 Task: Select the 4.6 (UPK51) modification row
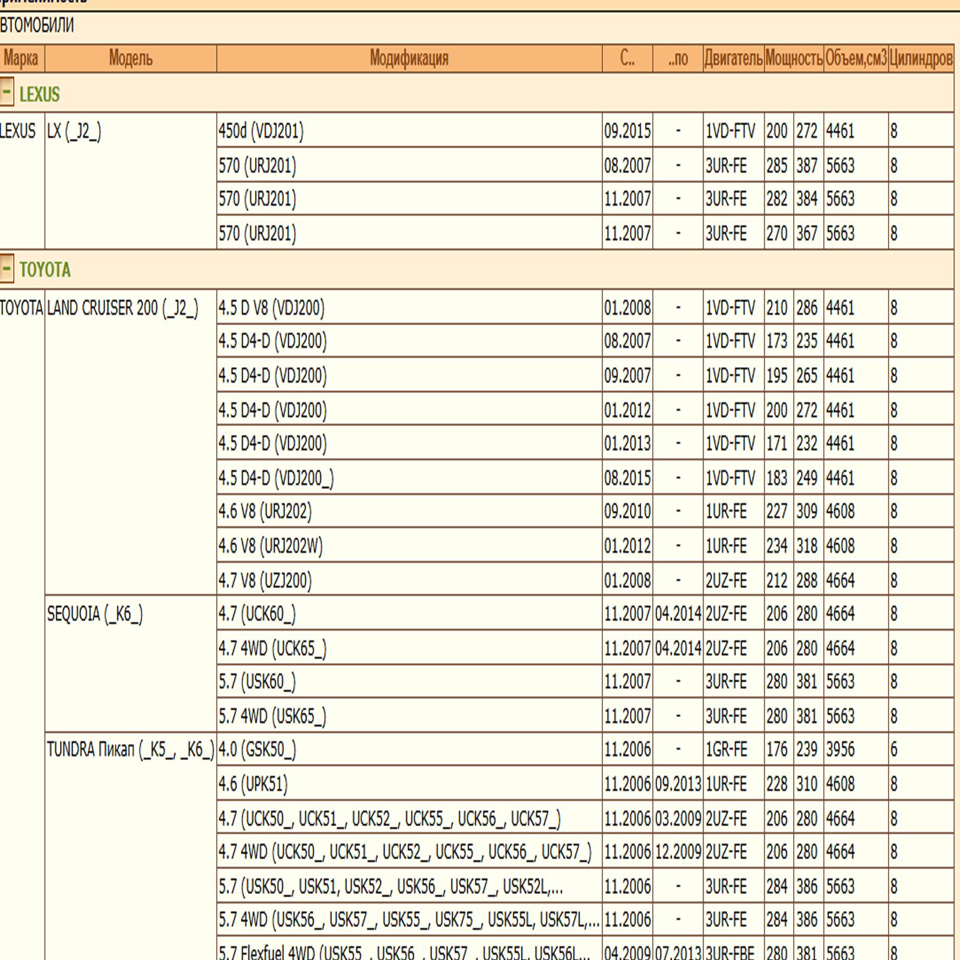point(253,784)
